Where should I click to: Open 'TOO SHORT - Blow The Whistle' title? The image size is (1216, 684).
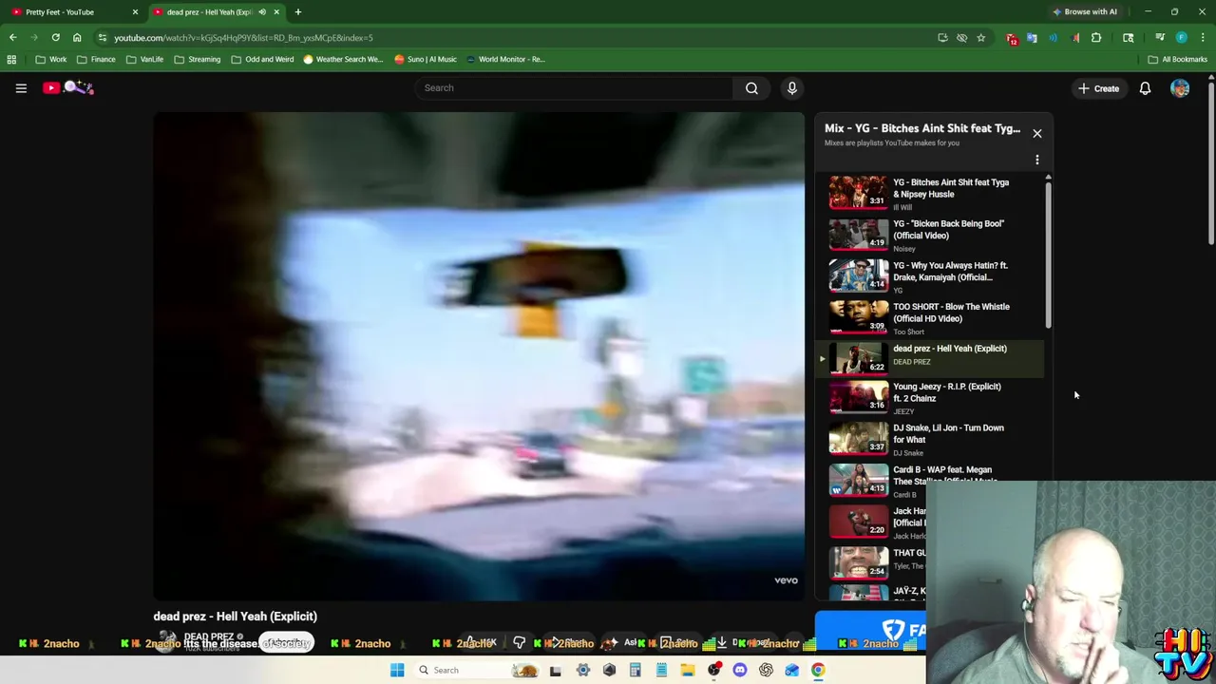pyautogui.click(x=951, y=313)
